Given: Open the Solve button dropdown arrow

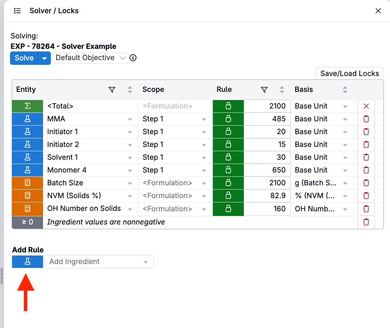Looking at the screenshot, I should tap(45, 58).
